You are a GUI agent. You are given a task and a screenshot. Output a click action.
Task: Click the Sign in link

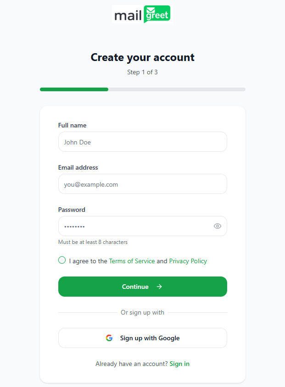pyautogui.click(x=179, y=364)
